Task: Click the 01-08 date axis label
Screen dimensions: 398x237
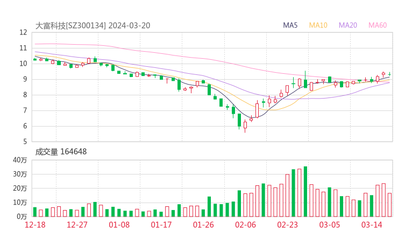Action: 119,225
